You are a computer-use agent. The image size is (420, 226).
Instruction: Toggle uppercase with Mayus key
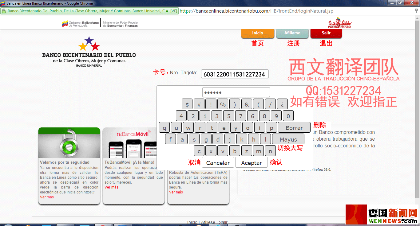(x=288, y=139)
